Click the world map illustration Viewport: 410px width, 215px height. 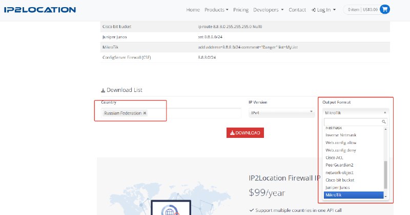coord(170,199)
